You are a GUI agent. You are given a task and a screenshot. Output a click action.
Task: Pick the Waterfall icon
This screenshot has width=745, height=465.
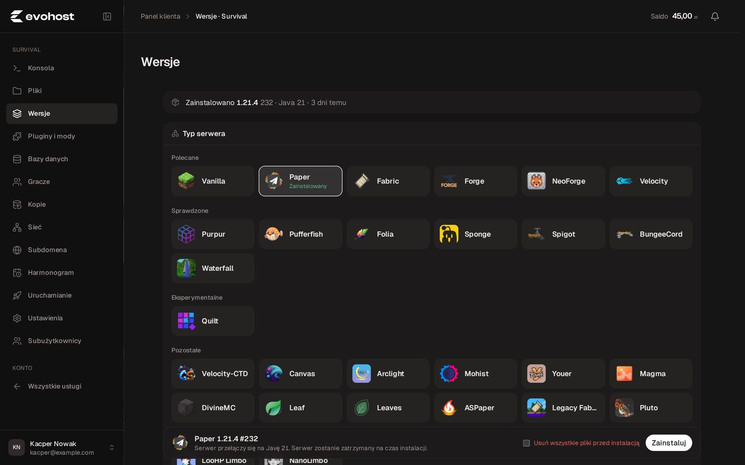(x=186, y=268)
